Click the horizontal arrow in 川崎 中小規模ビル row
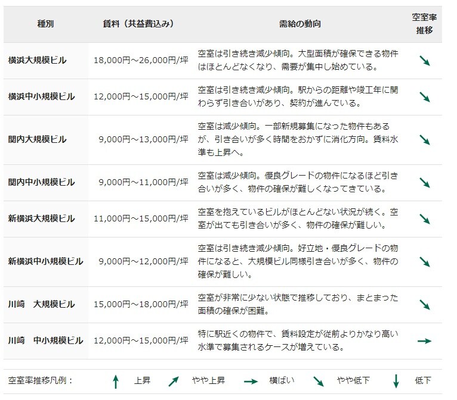 tap(424, 341)
